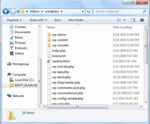The image size is (150, 124).
Task: Click horizontal scroll left arrow
Action: coord(44,106)
